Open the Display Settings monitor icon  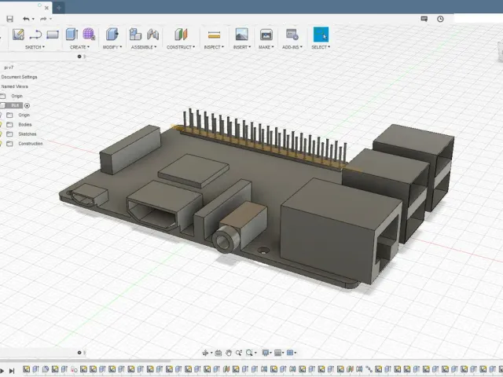[266, 353]
